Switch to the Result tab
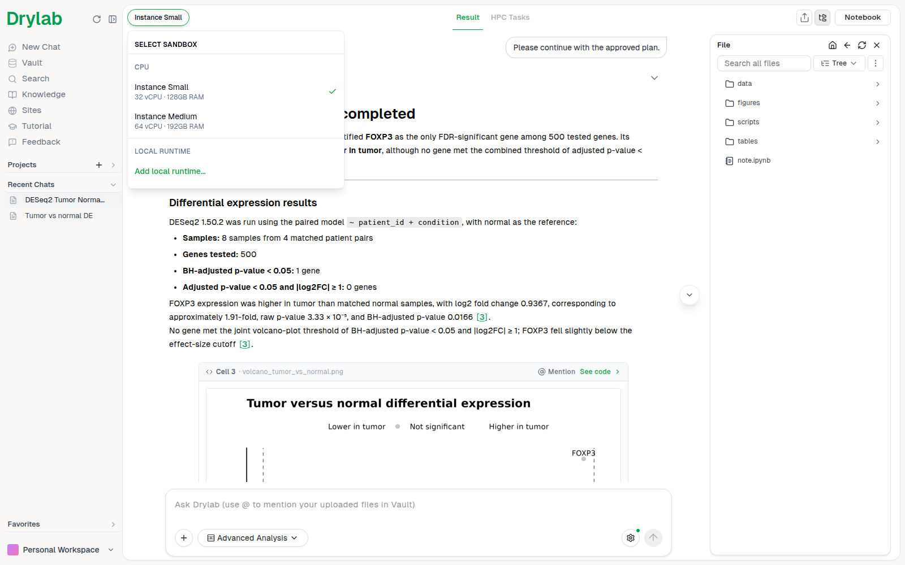905x565 pixels. point(468,18)
